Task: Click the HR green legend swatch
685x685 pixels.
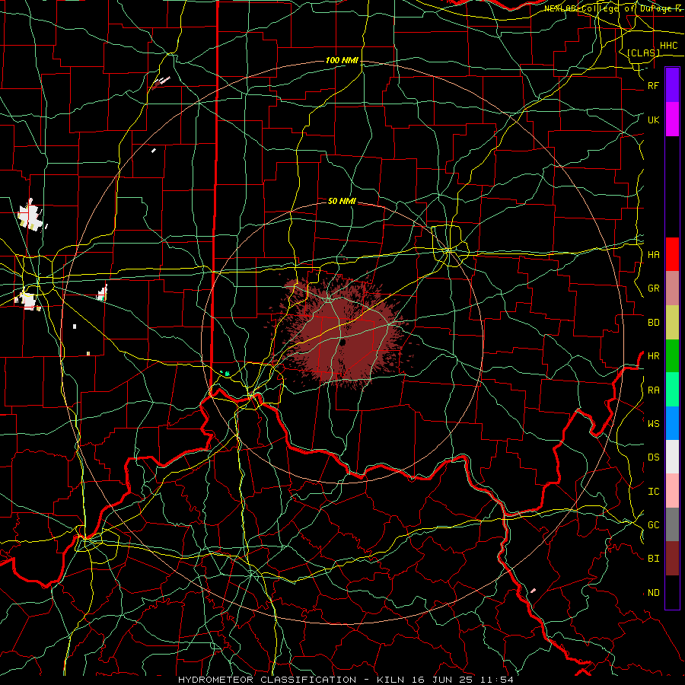Action: [672, 355]
